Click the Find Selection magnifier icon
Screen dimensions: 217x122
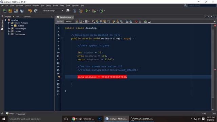93,22
